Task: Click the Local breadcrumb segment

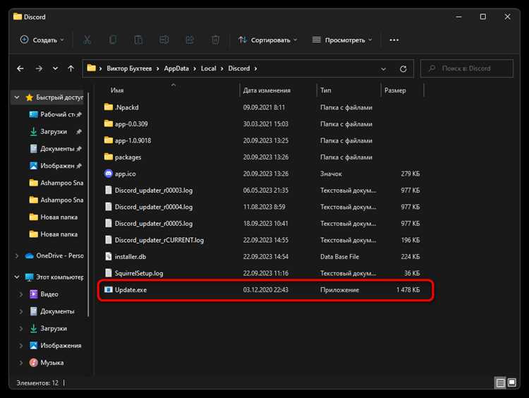Action: [208, 68]
